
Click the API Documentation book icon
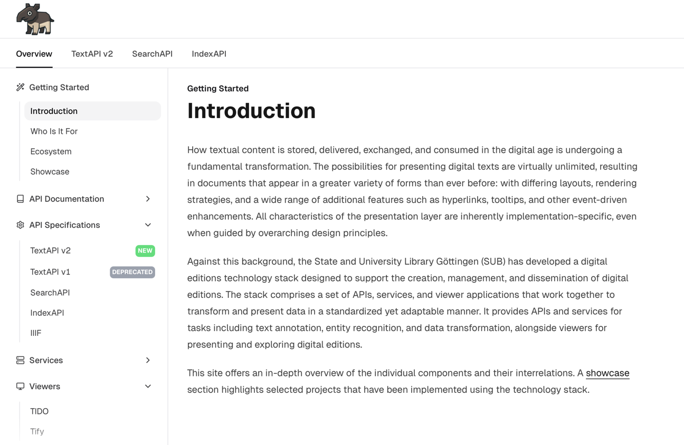point(21,199)
